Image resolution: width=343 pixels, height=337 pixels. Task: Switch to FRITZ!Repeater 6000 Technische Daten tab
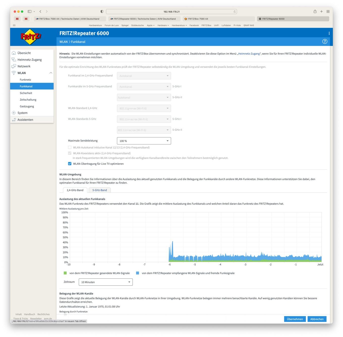click(144, 19)
